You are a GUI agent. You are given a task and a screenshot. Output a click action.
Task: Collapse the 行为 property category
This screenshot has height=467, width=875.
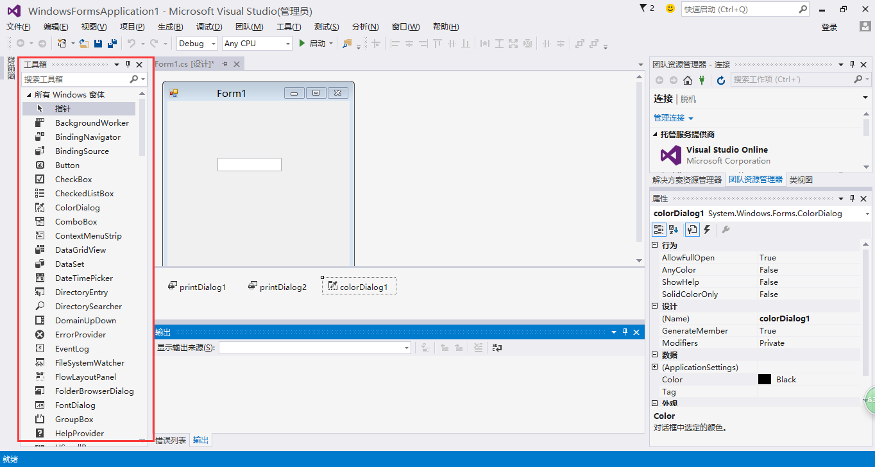coord(655,245)
